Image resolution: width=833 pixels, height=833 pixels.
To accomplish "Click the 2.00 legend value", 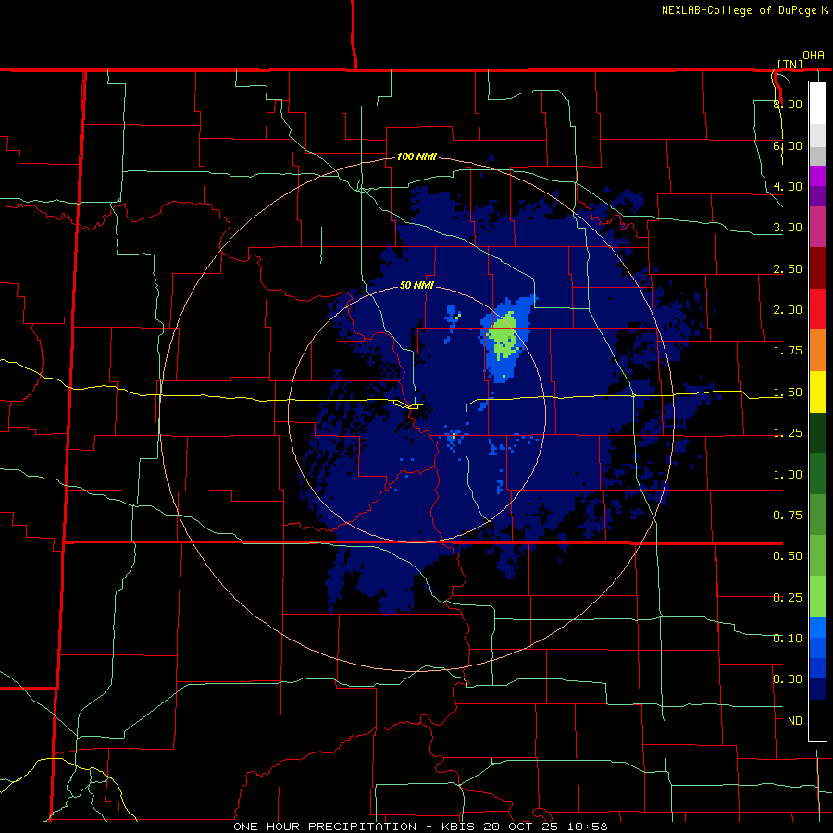I will pyautogui.click(x=788, y=310).
